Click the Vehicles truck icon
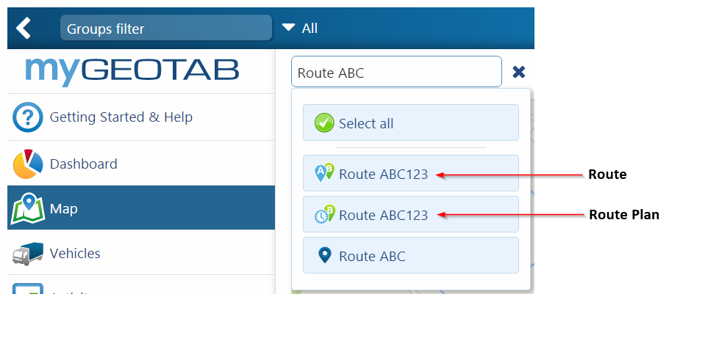The image size is (719, 352). coord(28,254)
